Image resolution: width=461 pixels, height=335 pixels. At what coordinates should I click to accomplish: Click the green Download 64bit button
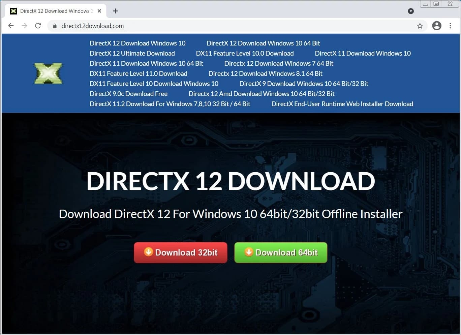281,252
